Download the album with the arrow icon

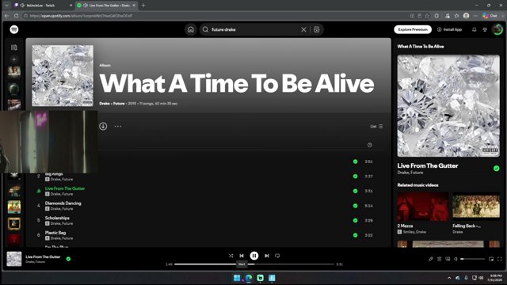pos(103,127)
